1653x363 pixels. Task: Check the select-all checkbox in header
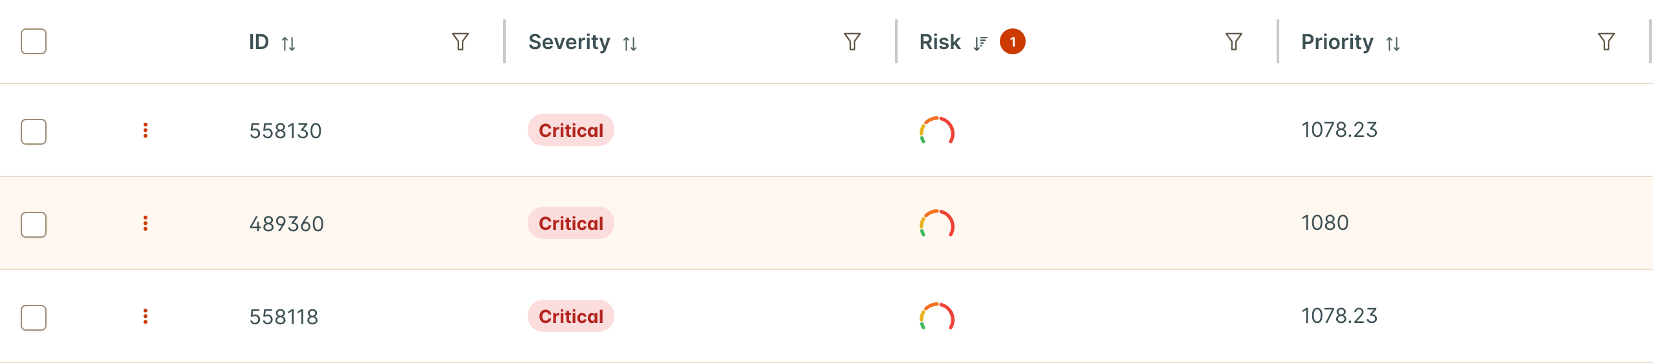pyautogui.click(x=34, y=41)
